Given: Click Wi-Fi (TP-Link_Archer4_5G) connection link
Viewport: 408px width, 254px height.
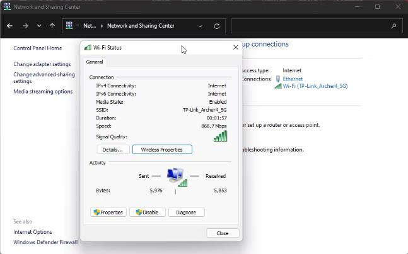Looking at the screenshot, I should tap(315, 86).
